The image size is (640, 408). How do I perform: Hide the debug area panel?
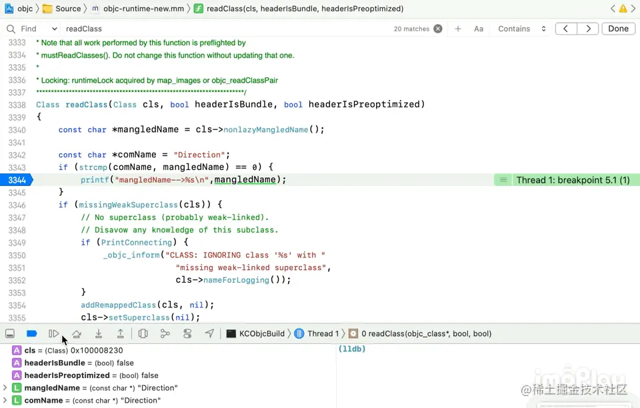10,334
